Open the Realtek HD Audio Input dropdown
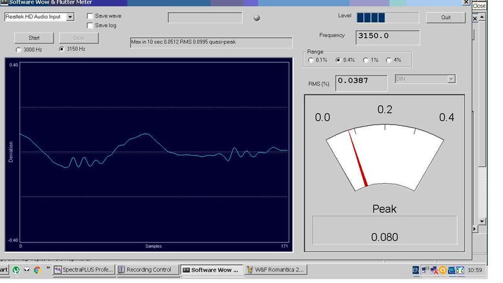 click(70, 17)
